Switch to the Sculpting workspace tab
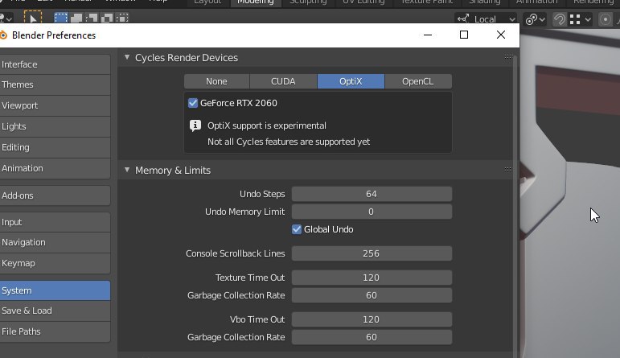The height and width of the screenshot is (358, 620). pos(308,2)
